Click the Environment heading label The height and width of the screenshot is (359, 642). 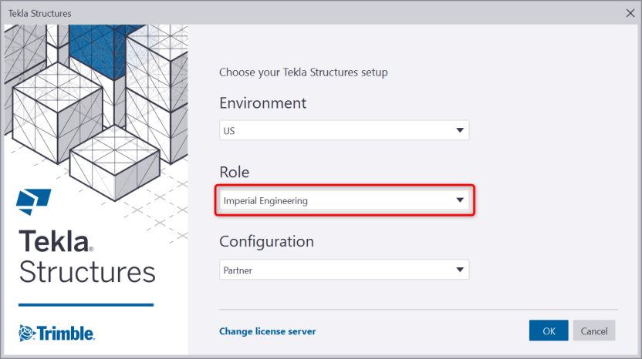(262, 103)
